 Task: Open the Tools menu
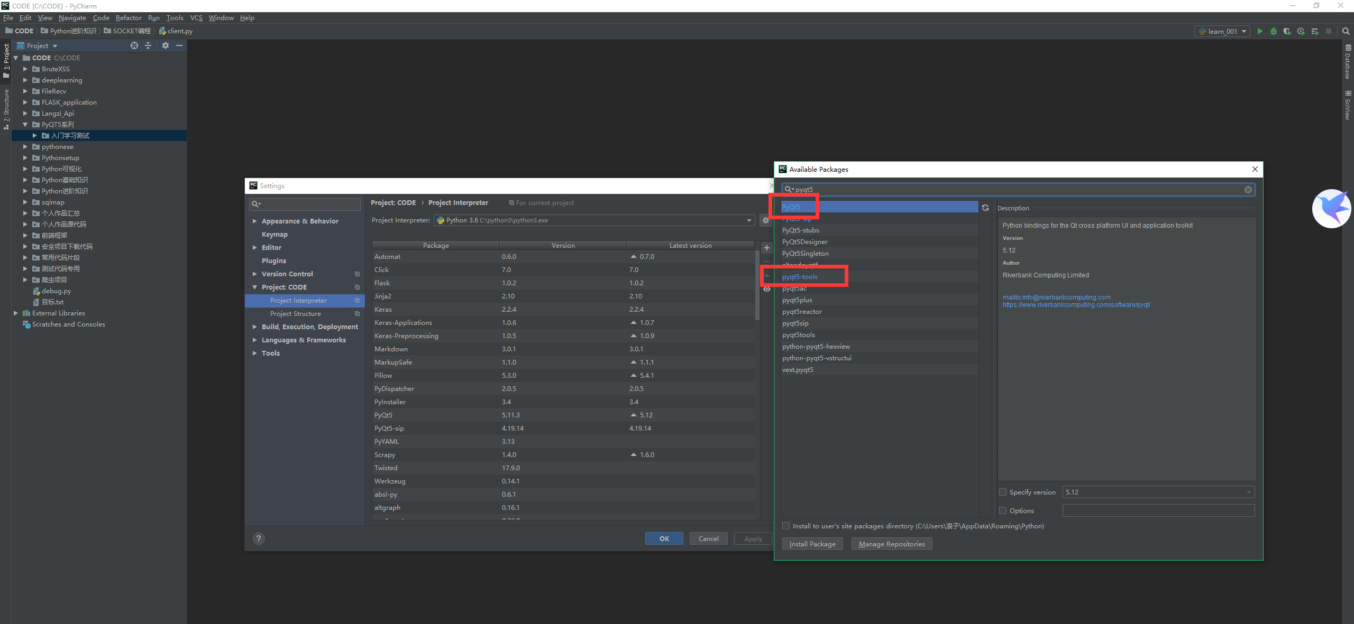pyautogui.click(x=175, y=17)
